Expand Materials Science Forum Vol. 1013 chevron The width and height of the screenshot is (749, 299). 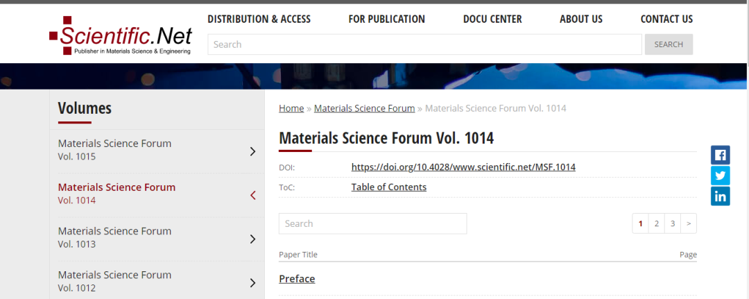coord(252,239)
